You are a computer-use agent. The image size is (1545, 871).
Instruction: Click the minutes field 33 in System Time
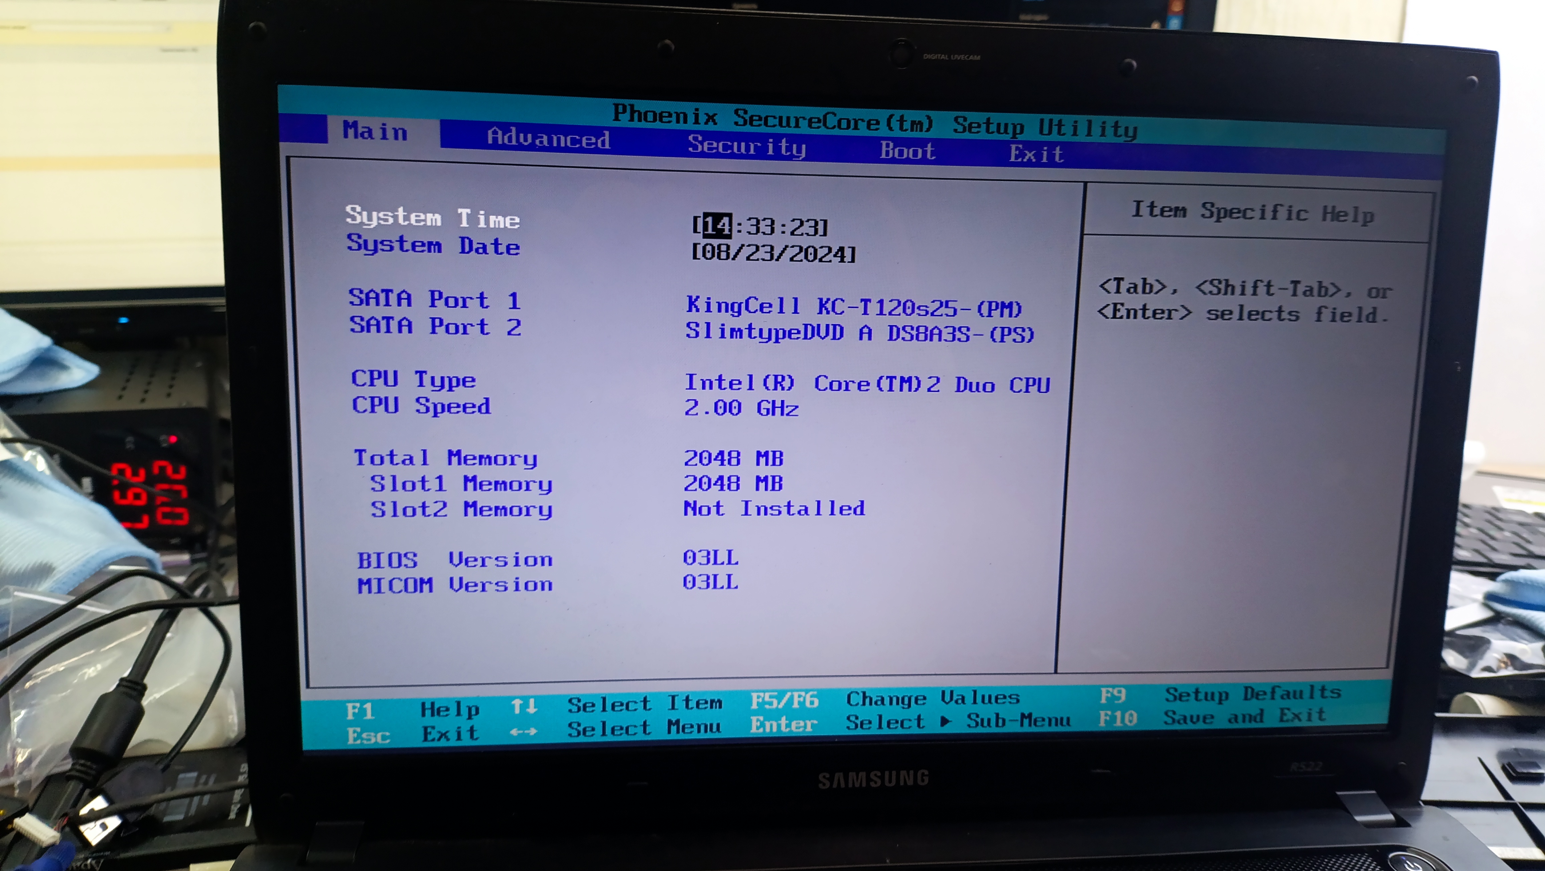(760, 226)
